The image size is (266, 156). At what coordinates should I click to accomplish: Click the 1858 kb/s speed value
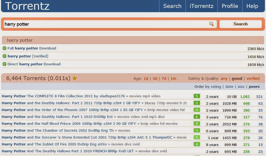tap(256, 65)
